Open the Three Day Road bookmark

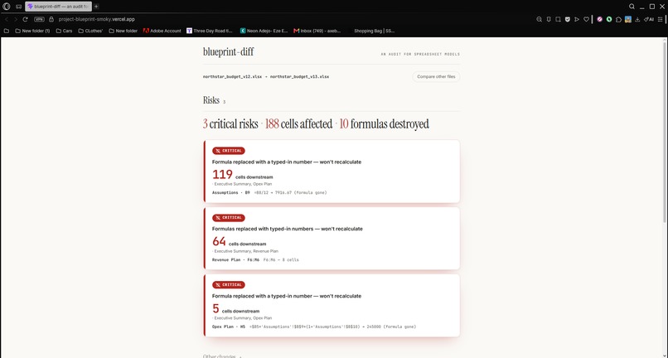(x=210, y=31)
